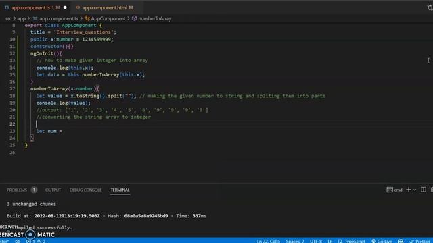The image size is (433, 243).
Task: Click the numberToArray method breadcrumb
Action: click(x=155, y=18)
